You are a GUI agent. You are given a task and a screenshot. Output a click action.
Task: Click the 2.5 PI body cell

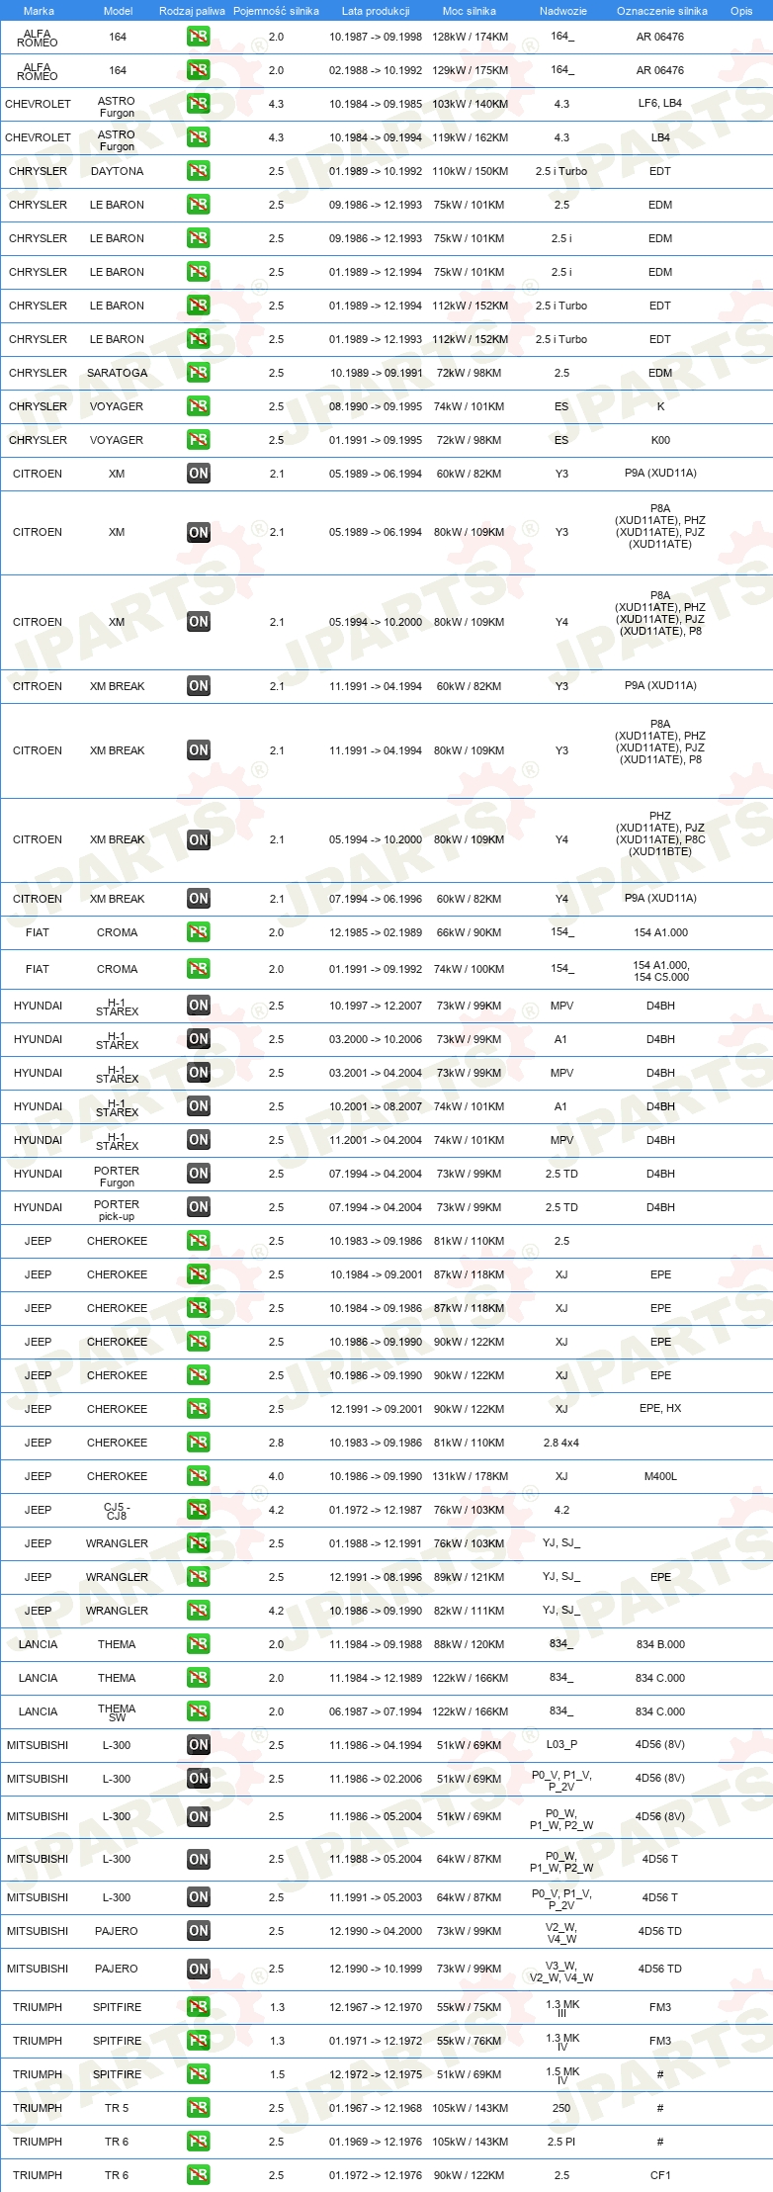[x=561, y=2142]
